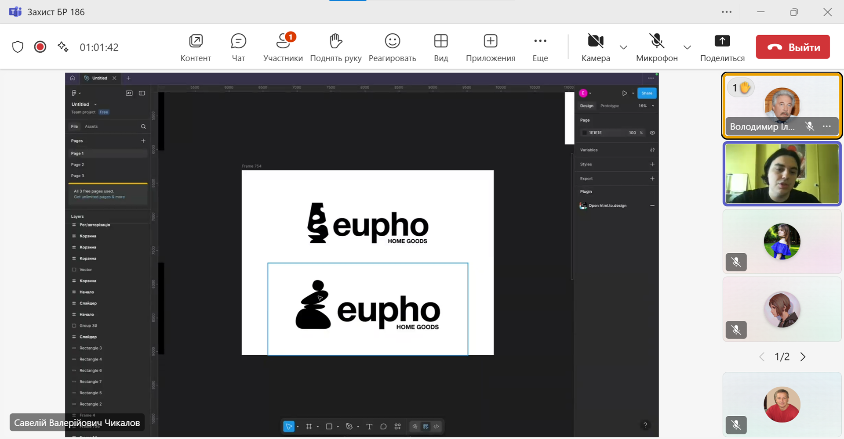Open more options for Володимир tile
Screen dimensions: 844x439
coord(827,126)
